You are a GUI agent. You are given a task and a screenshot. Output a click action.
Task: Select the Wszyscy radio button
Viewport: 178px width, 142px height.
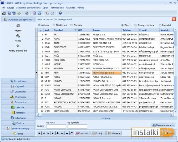pyautogui.click(x=71, y=25)
